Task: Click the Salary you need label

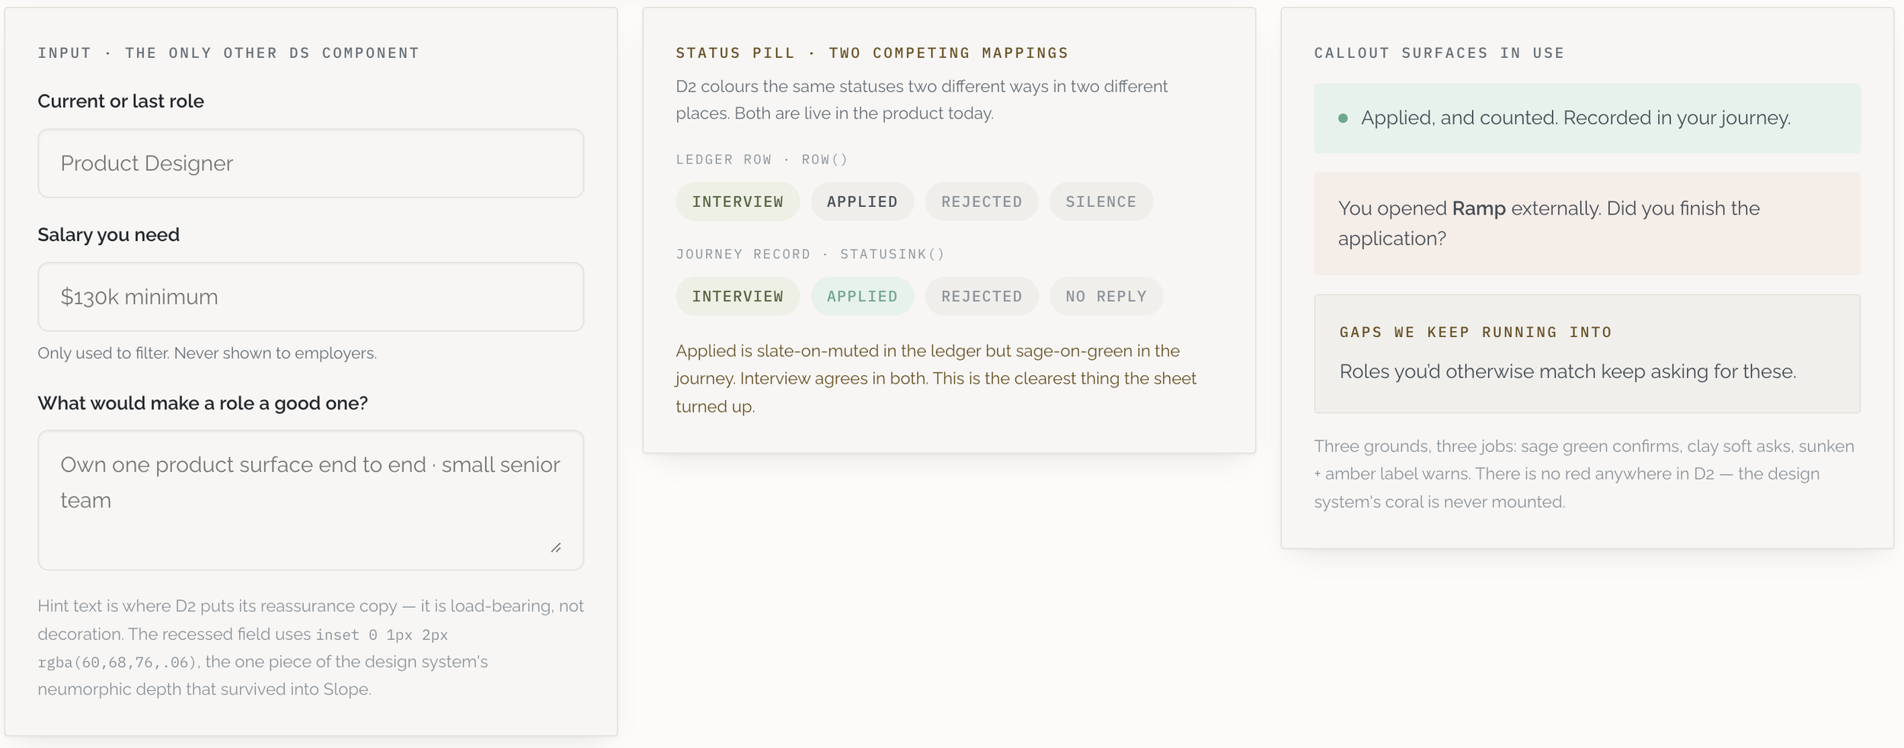Action: [109, 235]
